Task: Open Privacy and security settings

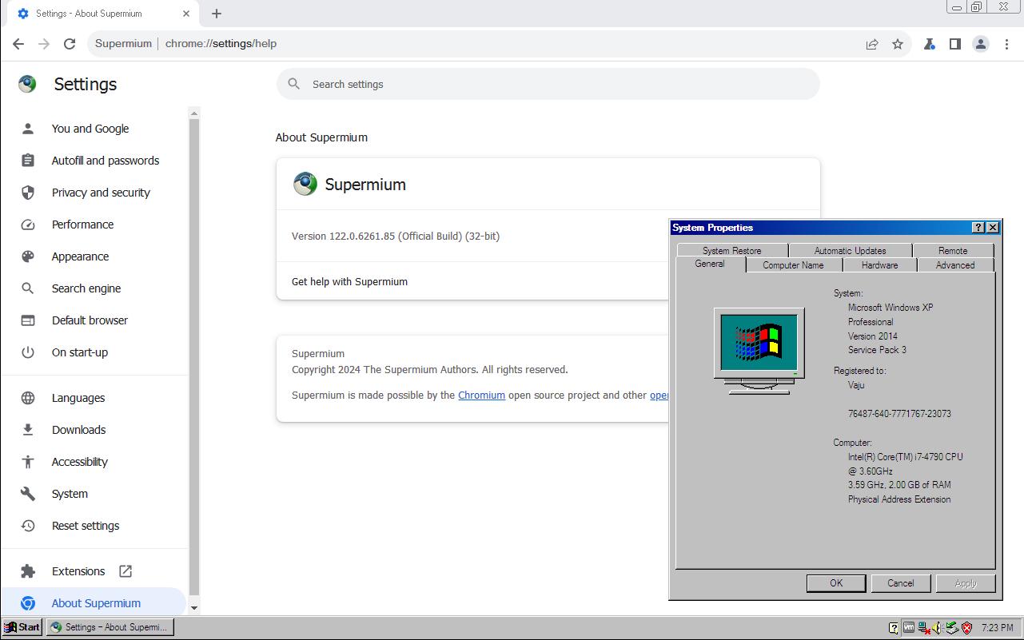Action: click(94, 193)
